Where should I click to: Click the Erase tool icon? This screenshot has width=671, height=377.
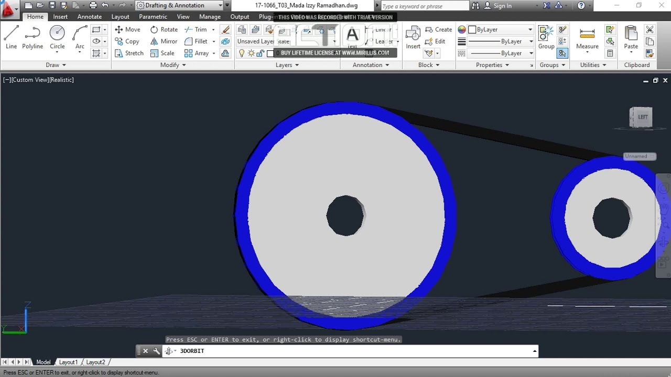click(225, 29)
